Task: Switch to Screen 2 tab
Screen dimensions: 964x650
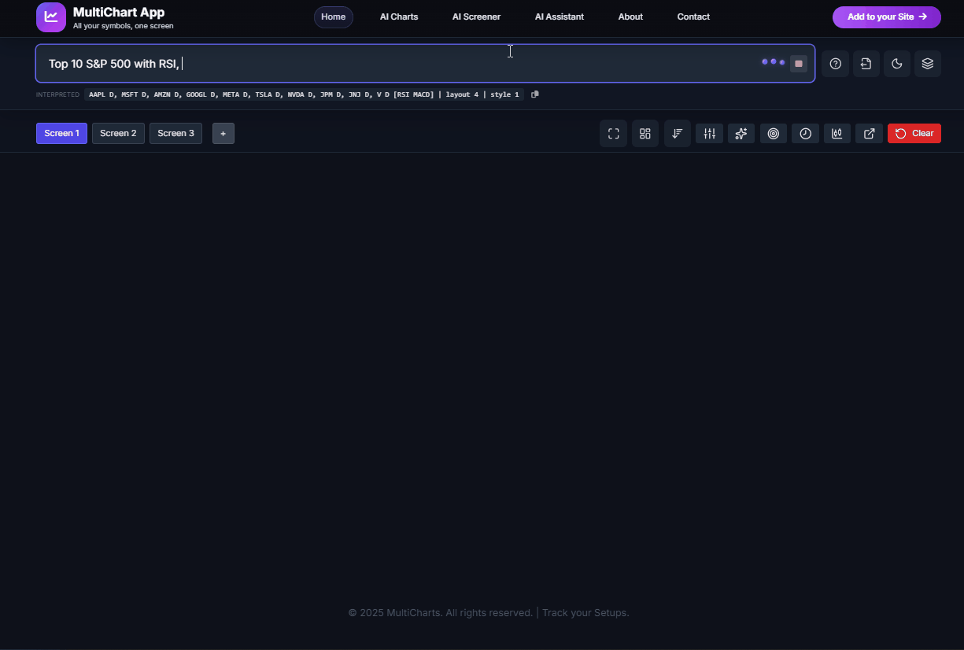Action: 118,134
